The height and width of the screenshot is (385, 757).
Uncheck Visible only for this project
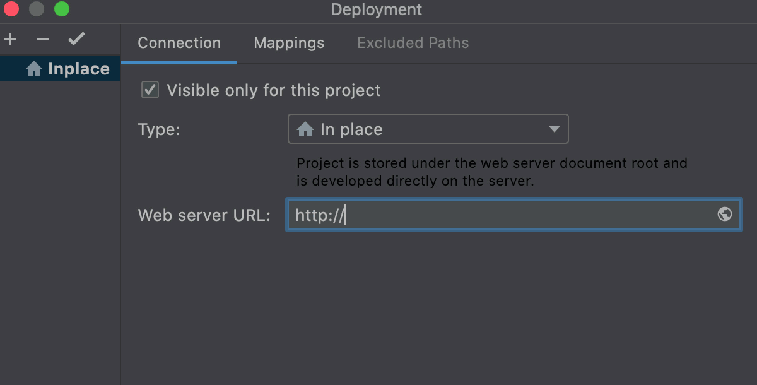pos(150,90)
